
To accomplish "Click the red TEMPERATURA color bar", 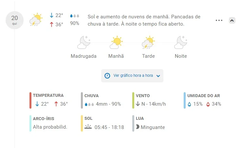I will 30,100.
